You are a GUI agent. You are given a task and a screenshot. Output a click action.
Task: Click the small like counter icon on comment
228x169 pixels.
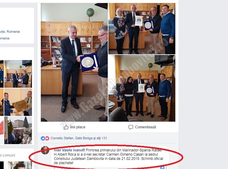point(162,167)
